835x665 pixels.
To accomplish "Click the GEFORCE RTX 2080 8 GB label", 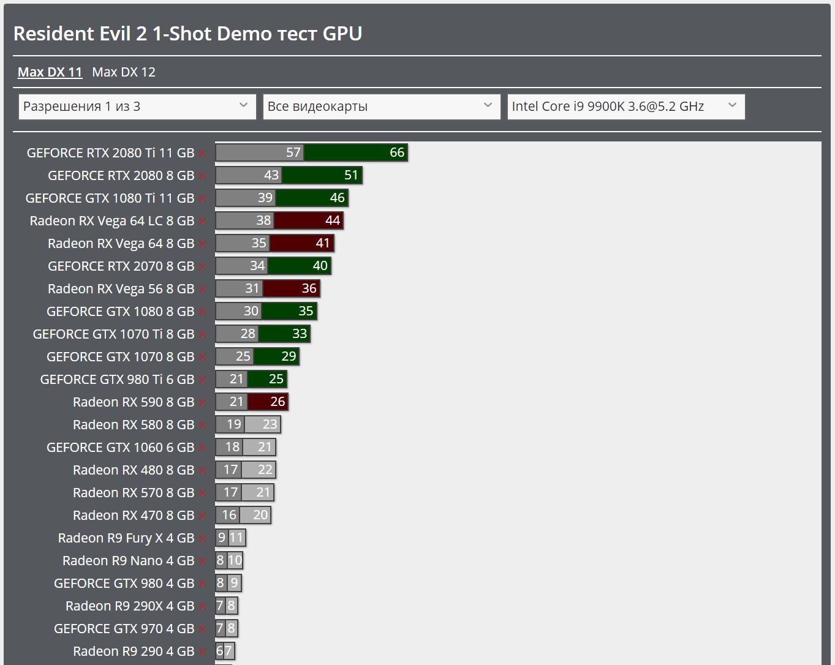I will click(121, 176).
